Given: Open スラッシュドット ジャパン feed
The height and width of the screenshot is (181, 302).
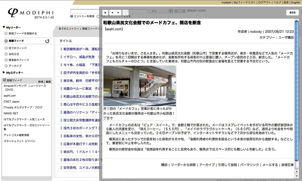Looking at the screenshot, I should pyautogui.click(x=19, y=141).
